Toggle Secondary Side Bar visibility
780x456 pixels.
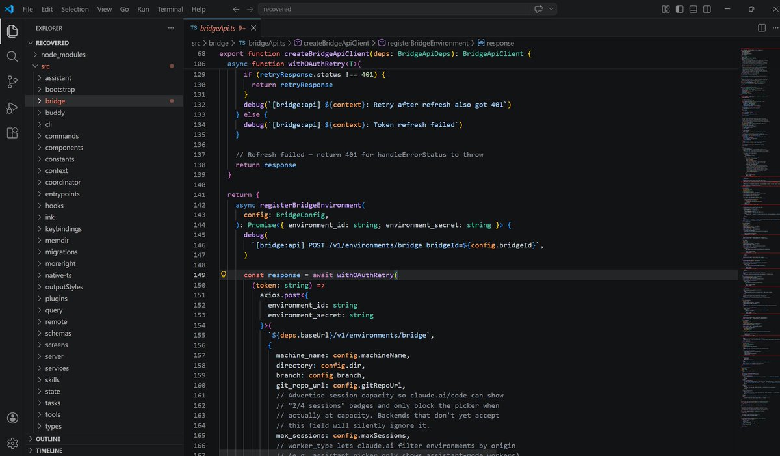708,9
